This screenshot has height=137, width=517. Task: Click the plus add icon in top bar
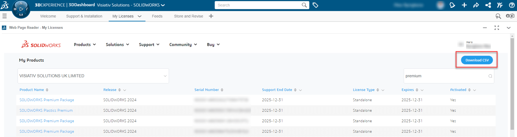[464, 5]
